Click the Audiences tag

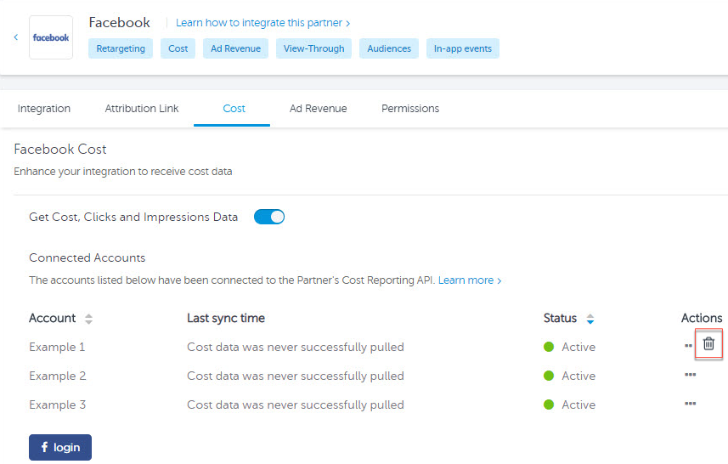(389, 48)
